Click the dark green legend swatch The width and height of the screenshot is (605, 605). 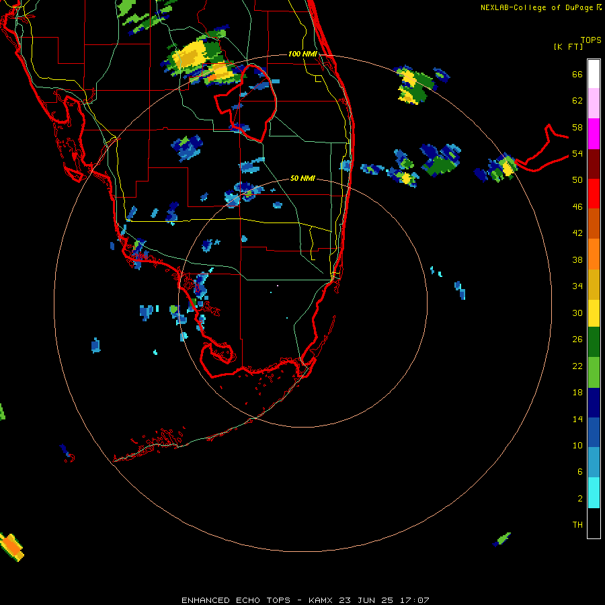594,342
